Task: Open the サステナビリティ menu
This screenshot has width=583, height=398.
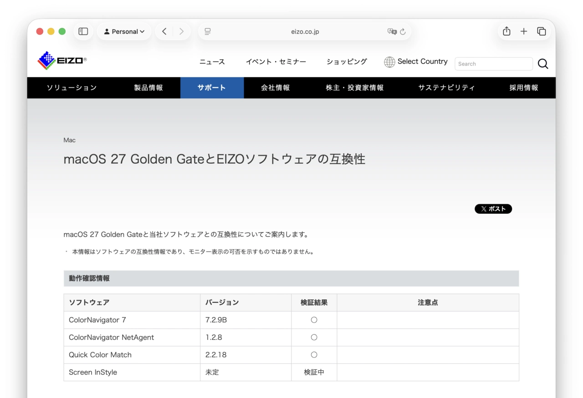Action: point(447,88)
